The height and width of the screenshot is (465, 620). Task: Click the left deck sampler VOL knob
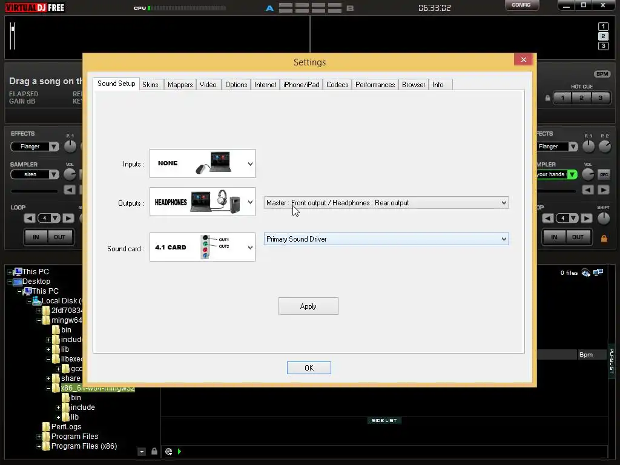coord(70,174)
